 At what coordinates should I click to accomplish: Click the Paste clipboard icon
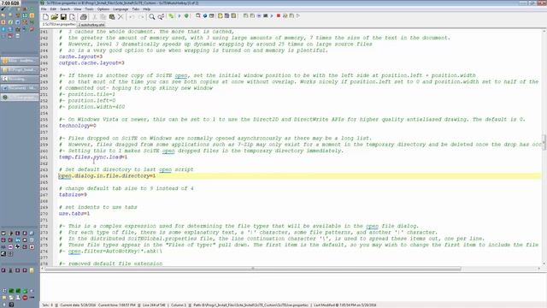pos(112,16)
